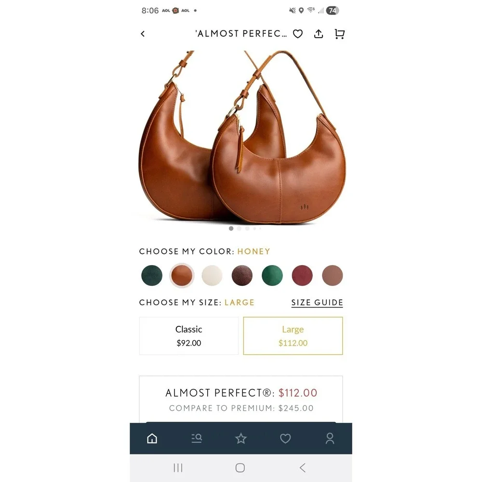Select the Classic $92.00 size option
482x482 pixels.
(x=189, y=335)
